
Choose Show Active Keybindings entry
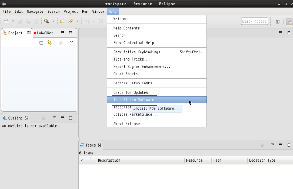coord(157,52)
